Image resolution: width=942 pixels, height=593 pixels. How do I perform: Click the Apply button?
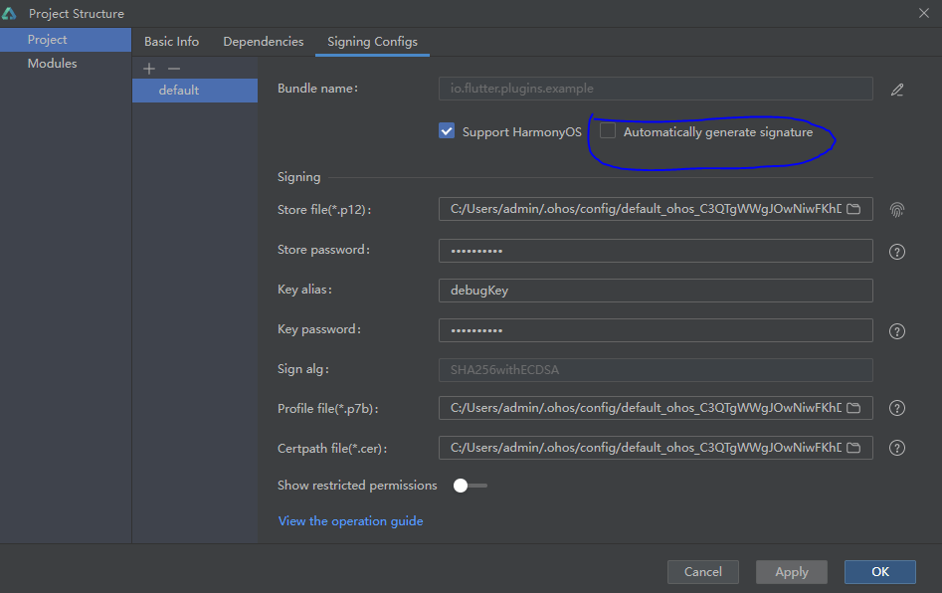pos(791,572)
